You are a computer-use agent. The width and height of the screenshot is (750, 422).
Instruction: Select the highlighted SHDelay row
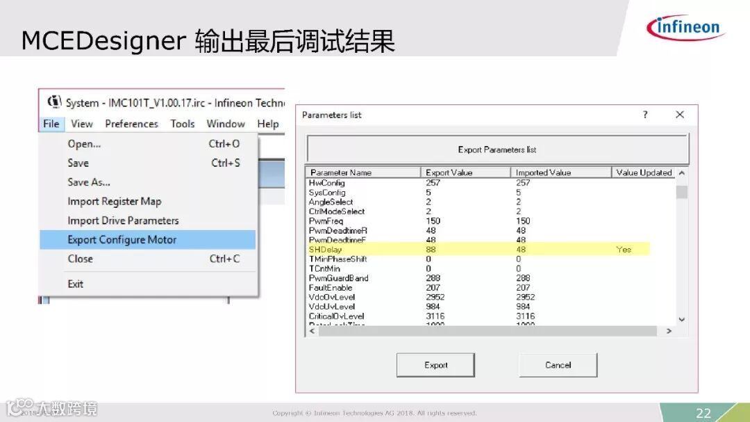coord(478,249)
